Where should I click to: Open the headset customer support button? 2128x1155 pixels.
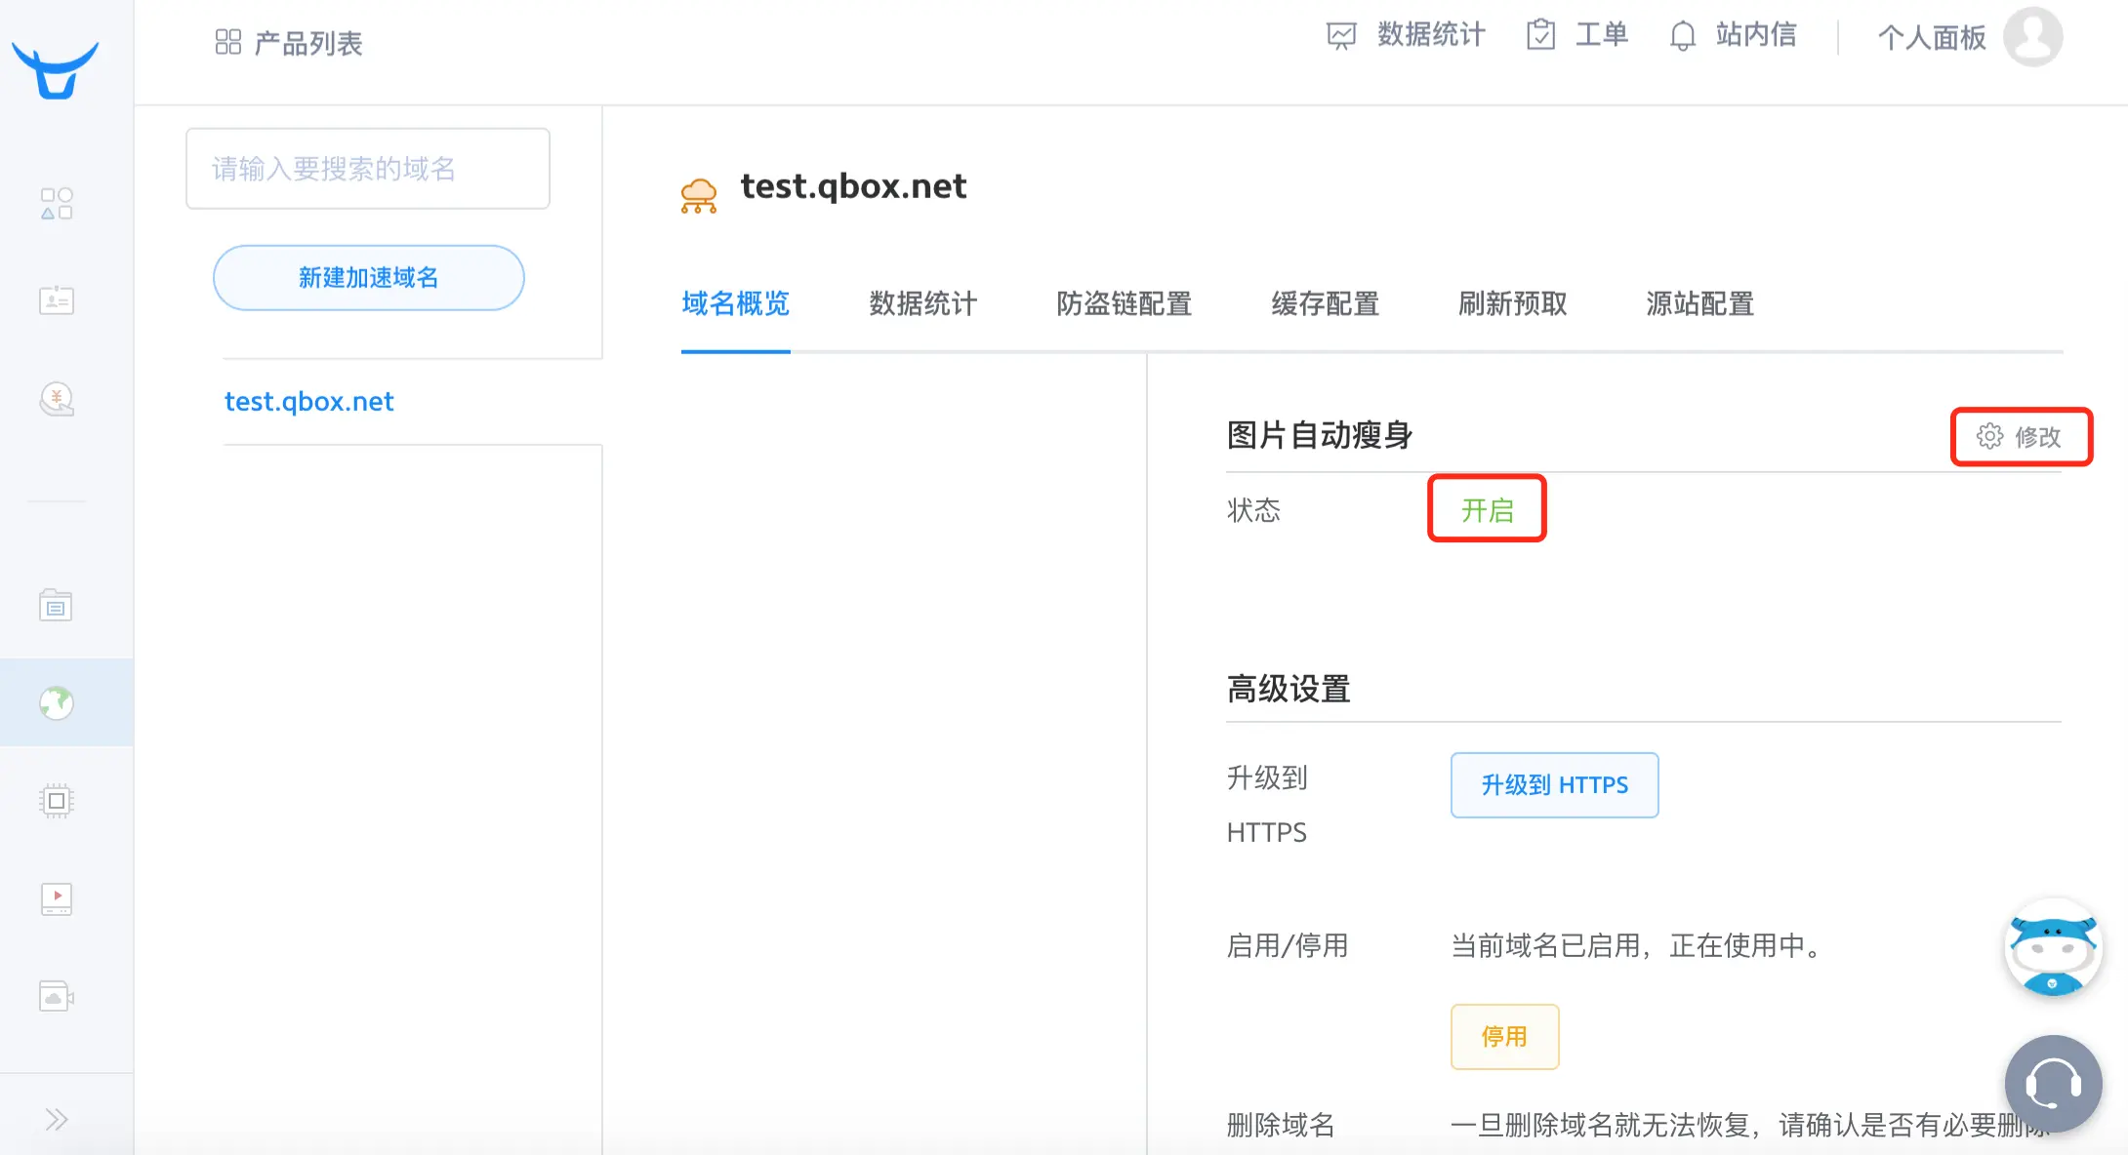(2053, 1083)
